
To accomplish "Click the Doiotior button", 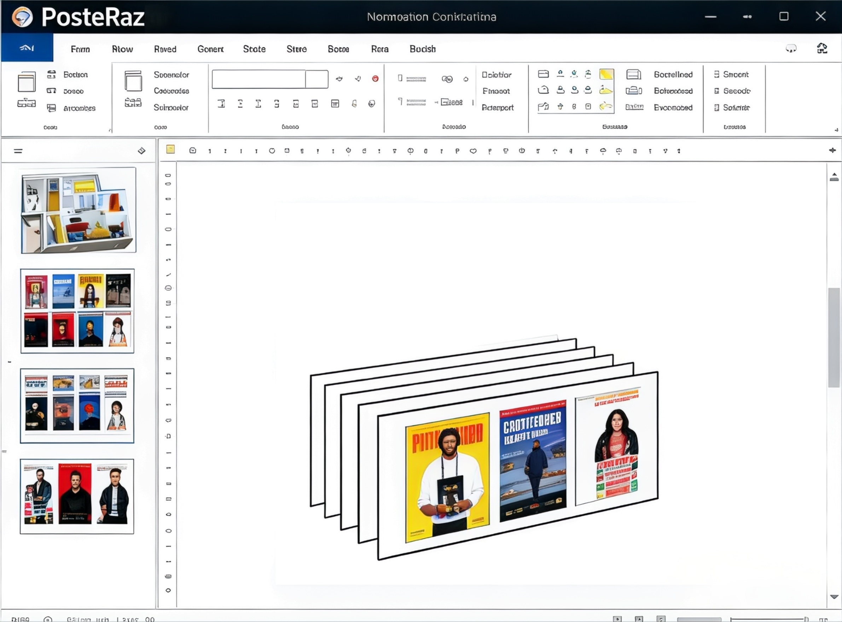I will click(x=497, y=75).
